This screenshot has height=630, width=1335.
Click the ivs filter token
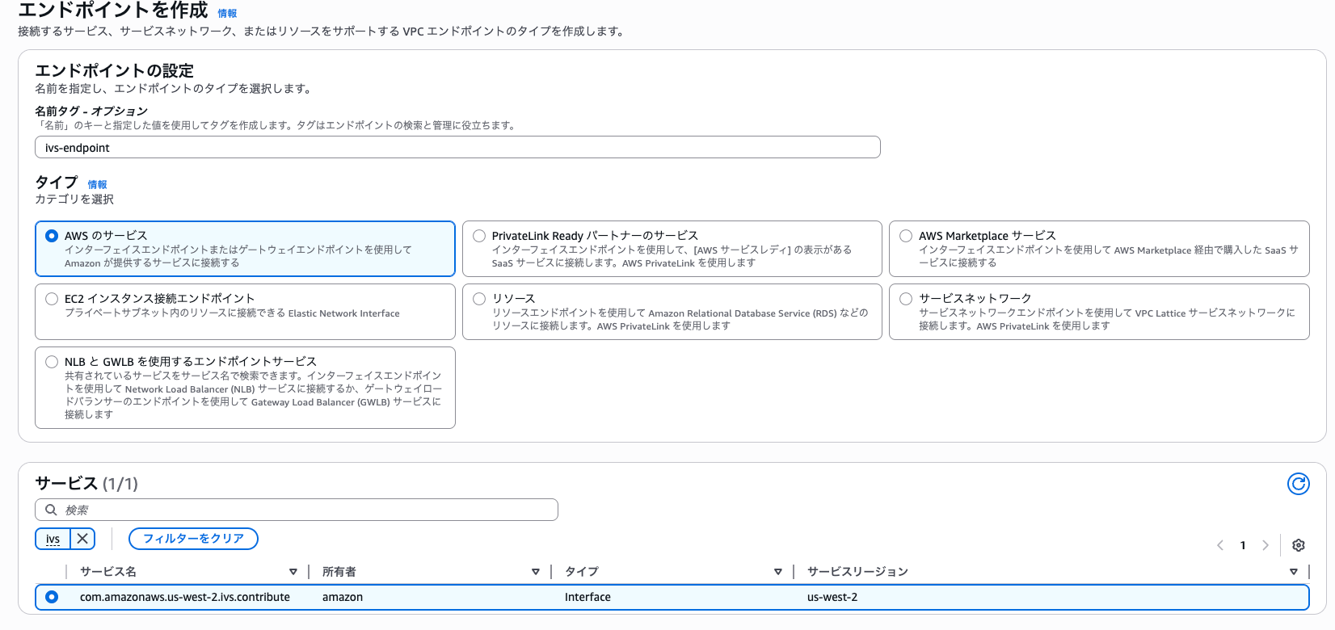(x=53, y=539)
